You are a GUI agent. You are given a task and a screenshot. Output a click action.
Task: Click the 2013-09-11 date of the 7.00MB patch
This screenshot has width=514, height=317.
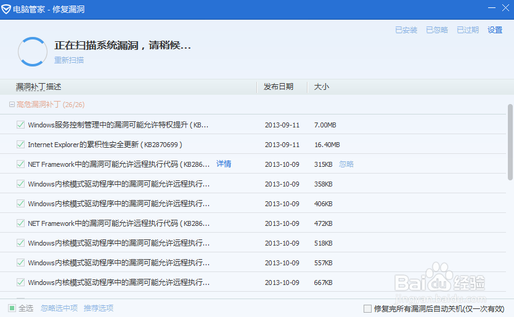[282, 125]
